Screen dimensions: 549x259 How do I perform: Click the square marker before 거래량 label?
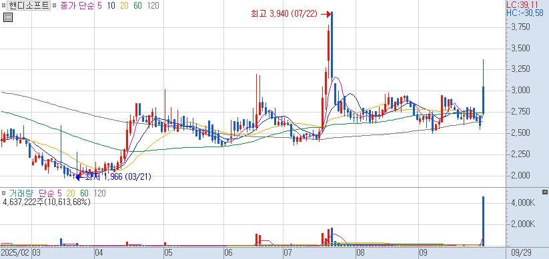3,193
